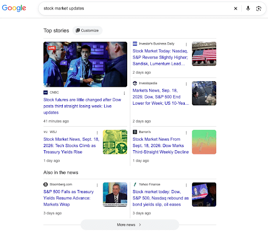Screen dimensions: 268x234
Task: Open Barron's Third-Straight Weekly Decline headline
Action: [x=161, y=146]
